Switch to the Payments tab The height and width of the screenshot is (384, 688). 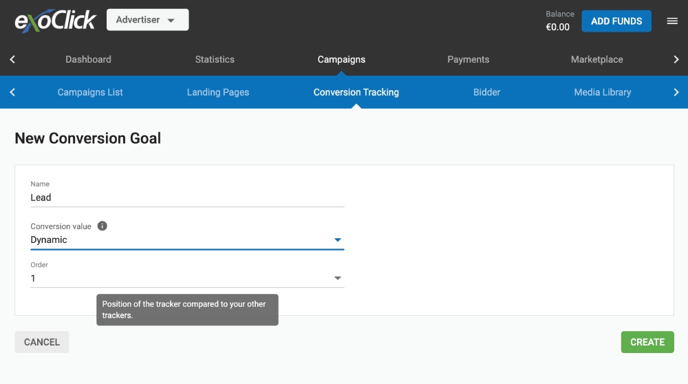point(468,59)
